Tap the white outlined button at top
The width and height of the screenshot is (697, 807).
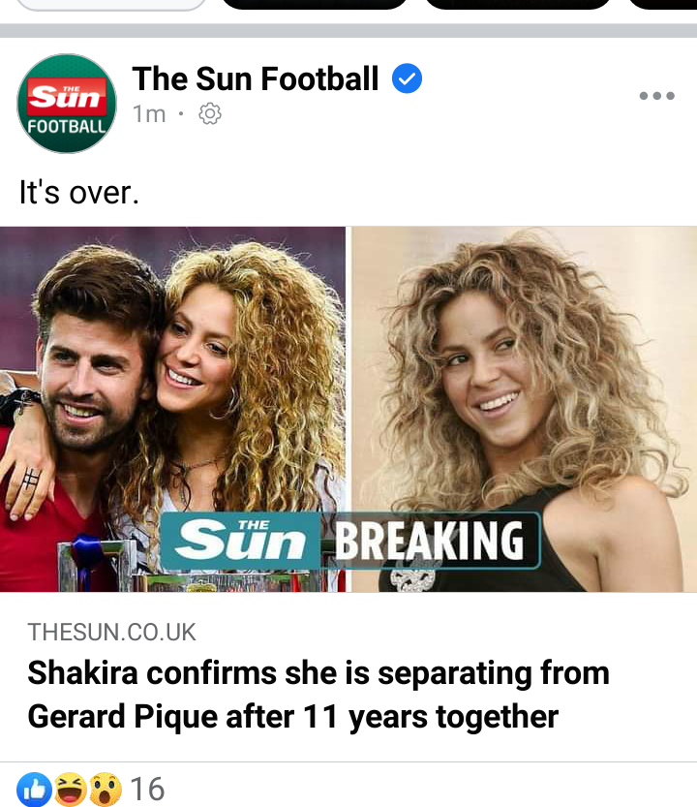click(x=111, y=5)
